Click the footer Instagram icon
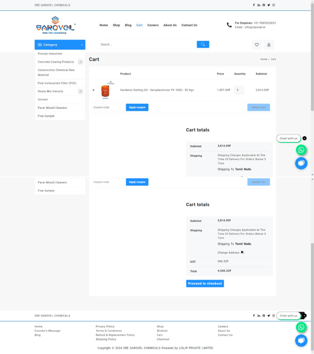This screenshot has width=314, height=354. pos(274,316)
